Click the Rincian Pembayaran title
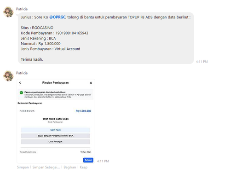230x179 pixels. pyautogui.click(x=55, y=83)
